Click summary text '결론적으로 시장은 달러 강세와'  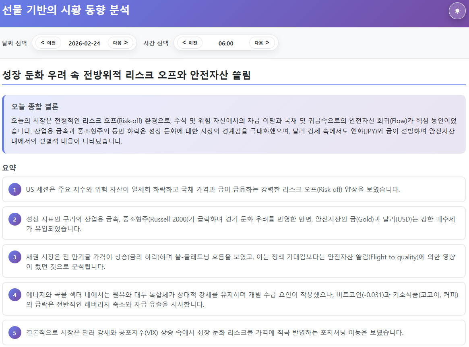pyautogui.click(x=215, y=333)
